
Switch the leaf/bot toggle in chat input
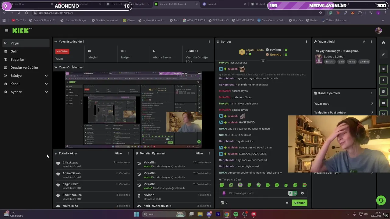(292, 193)
